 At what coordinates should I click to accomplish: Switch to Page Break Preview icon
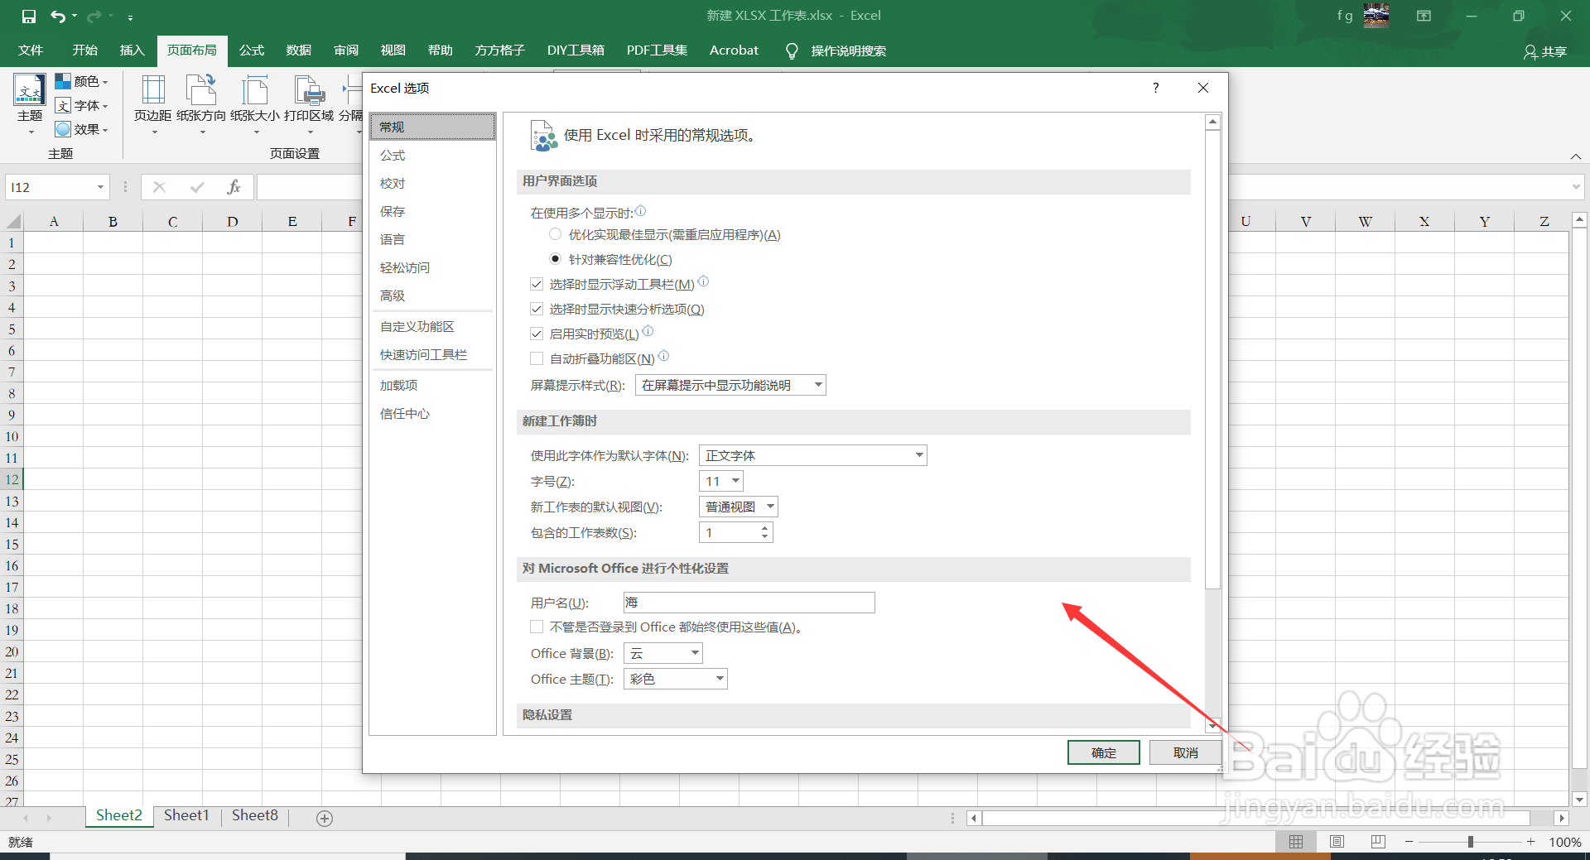coord(1378,842)
